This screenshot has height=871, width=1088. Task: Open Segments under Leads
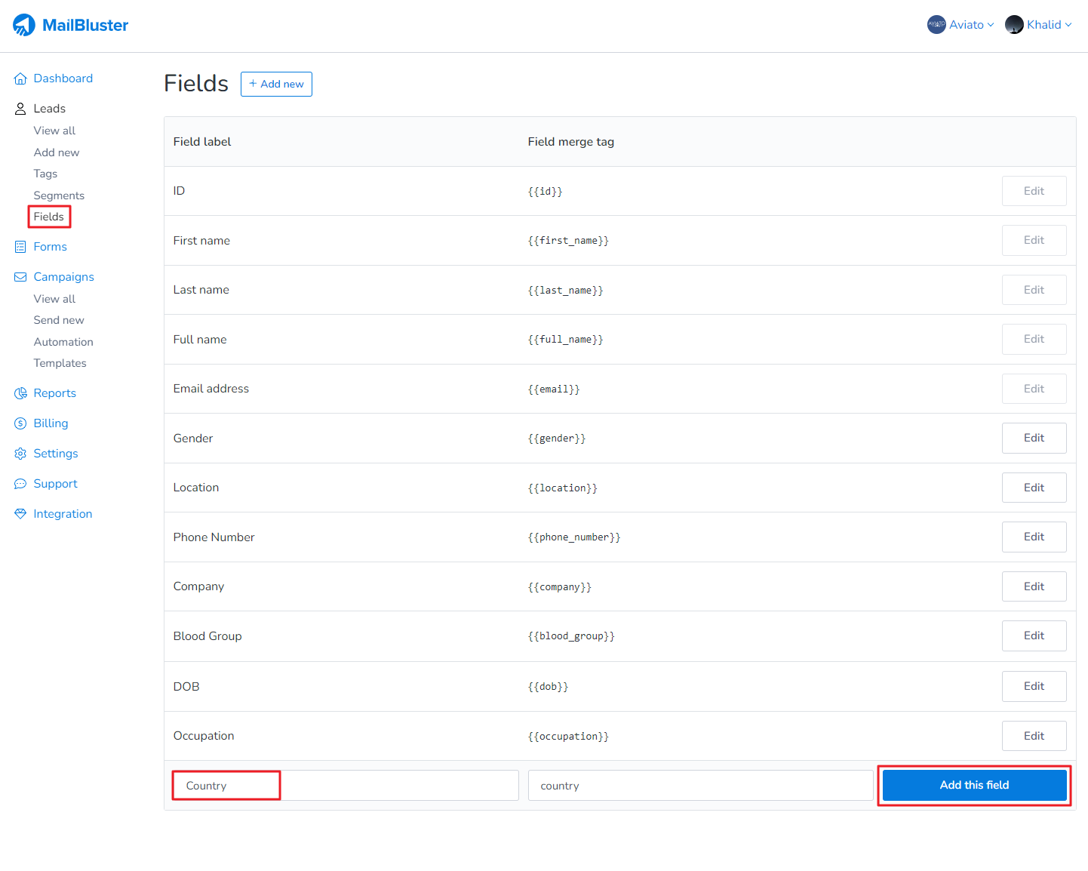click(59, 195)
